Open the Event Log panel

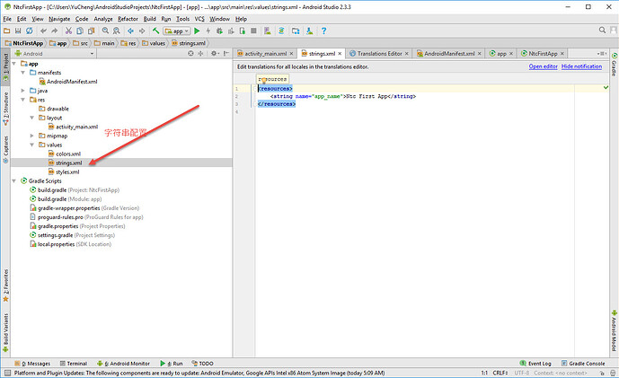click(x=535, y=364)
